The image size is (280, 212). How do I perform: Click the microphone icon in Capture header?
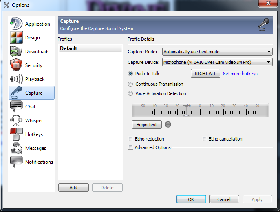coord(264,24)
